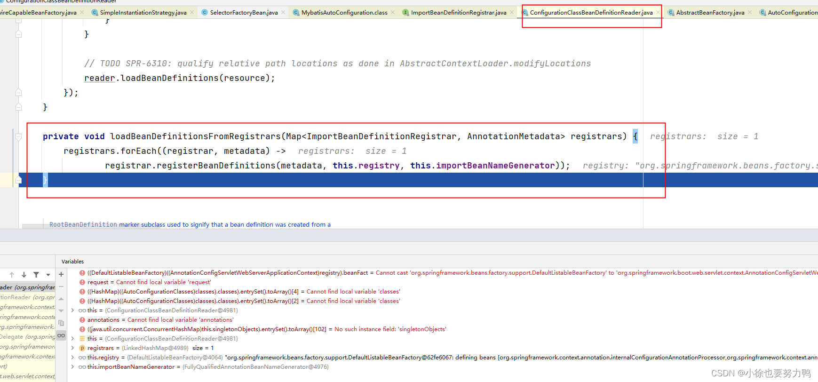Open the MybatisAutoConfiguration.class tab
The height and width of the screenshot is (382, 818).
click(344, 13)
